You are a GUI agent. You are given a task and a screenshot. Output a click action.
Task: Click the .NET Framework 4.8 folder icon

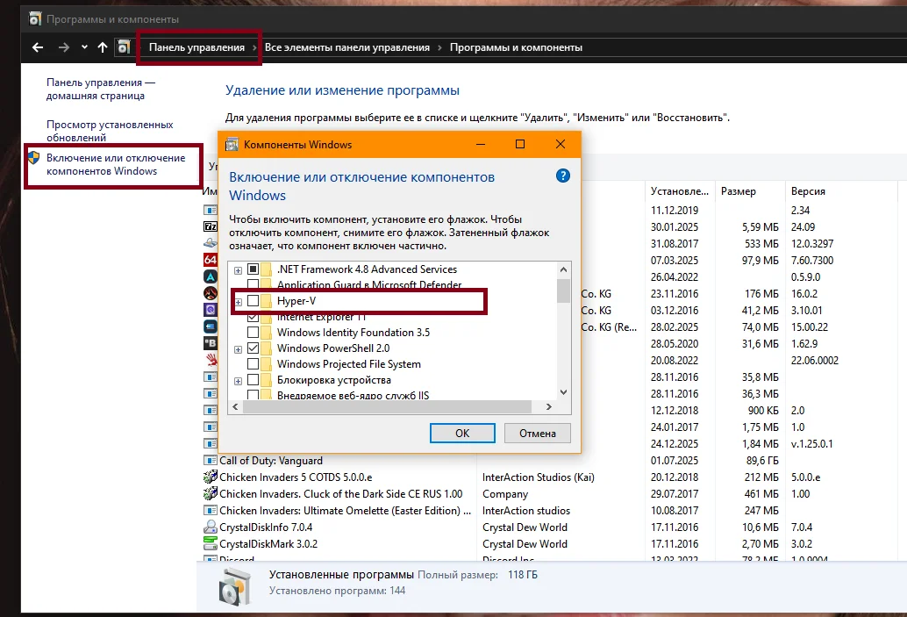pyautogui.click(x=266, y=269)
